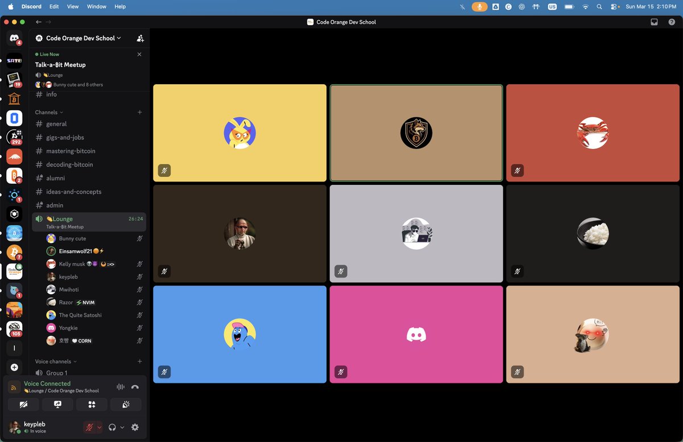
Task: Select the rice bowl avatar video tile
Action: coord(593,234)
